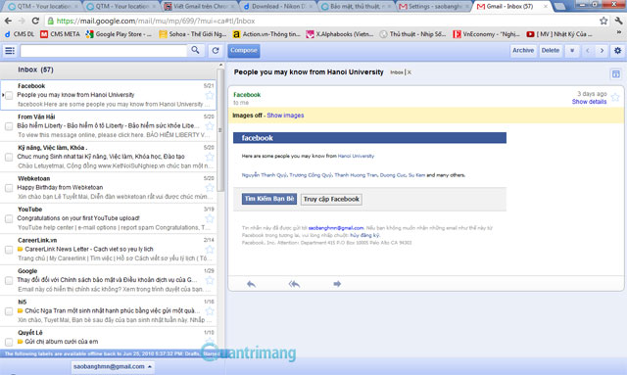Viewport: 627px width, 375px height.
Task: Click the inbox list scrollbar thumb
Action: coord(220,130)
